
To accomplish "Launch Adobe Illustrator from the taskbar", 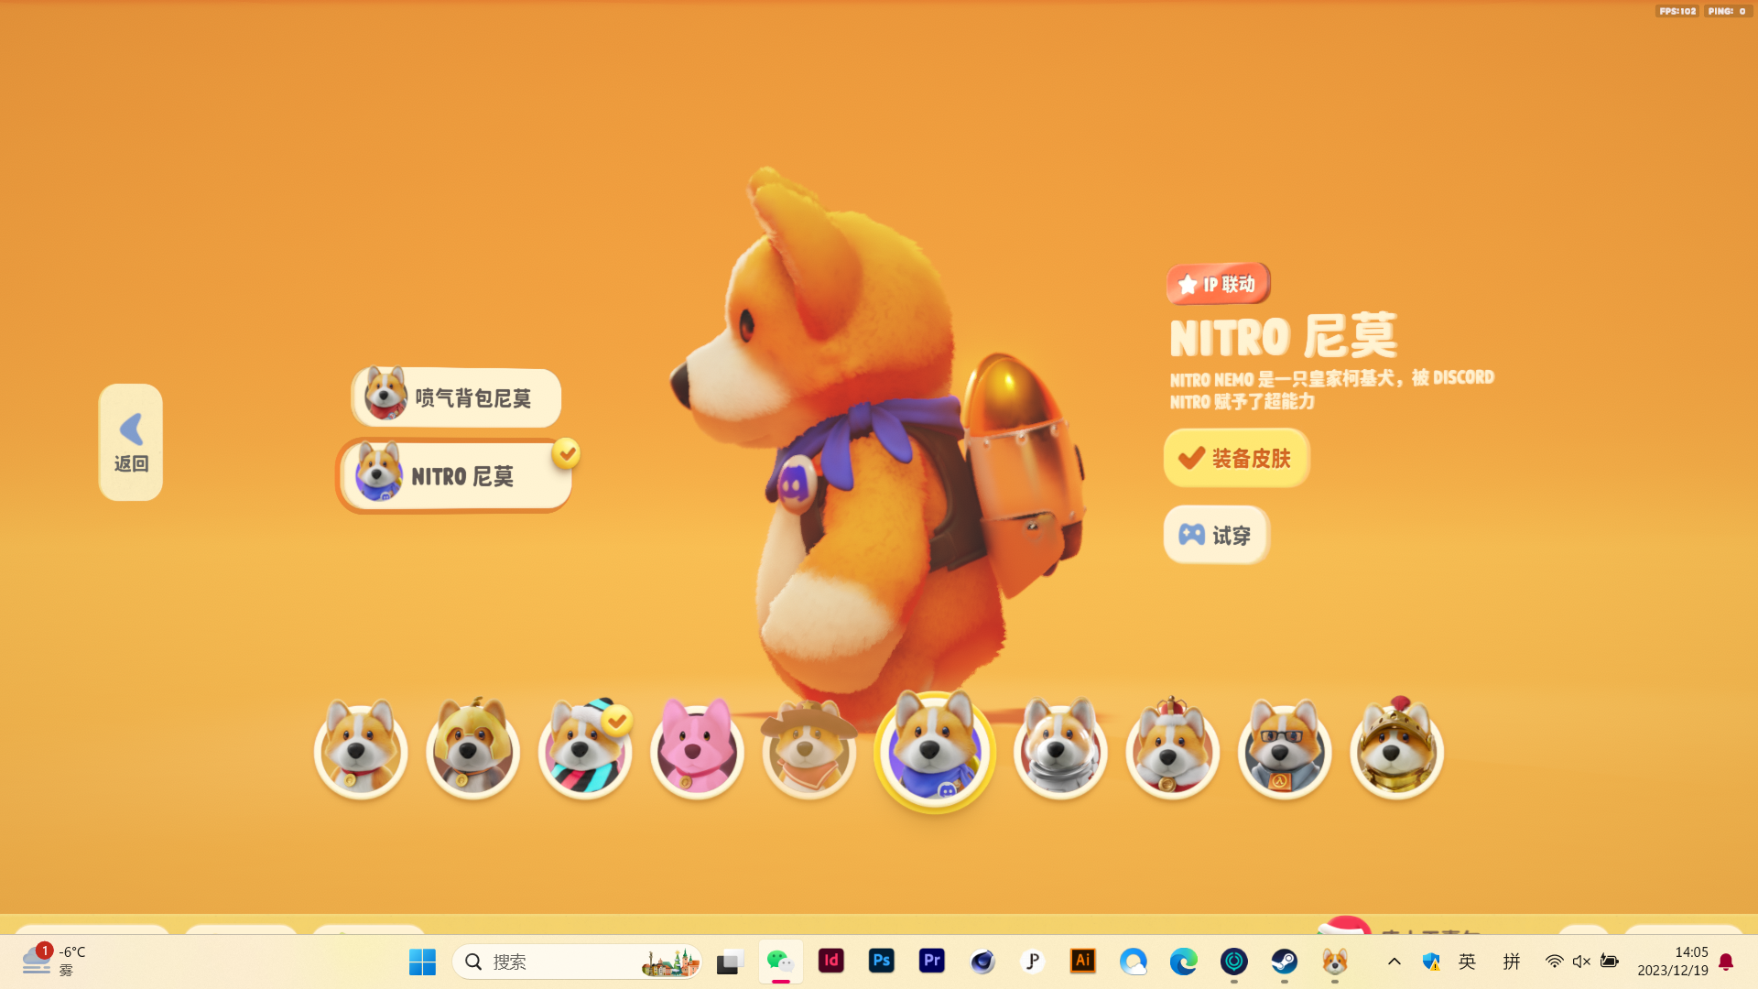I will coord(1083,961).
